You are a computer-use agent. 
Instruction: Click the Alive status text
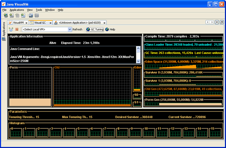point(53,43)
